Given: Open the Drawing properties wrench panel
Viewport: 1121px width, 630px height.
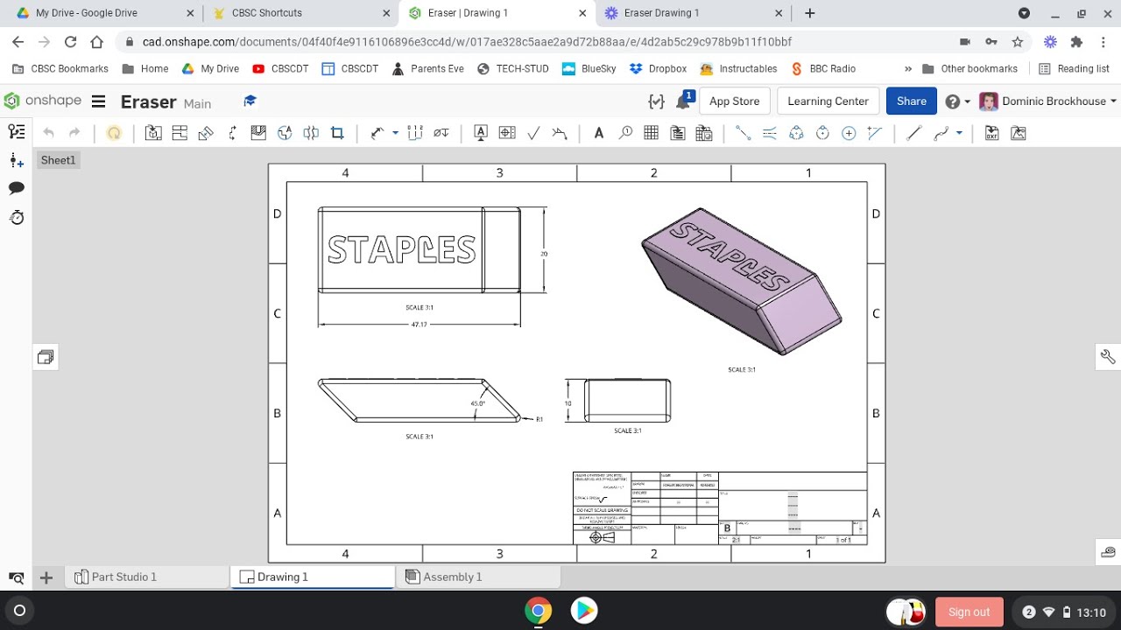Looking at the screenshot, I should point(1108,356).
